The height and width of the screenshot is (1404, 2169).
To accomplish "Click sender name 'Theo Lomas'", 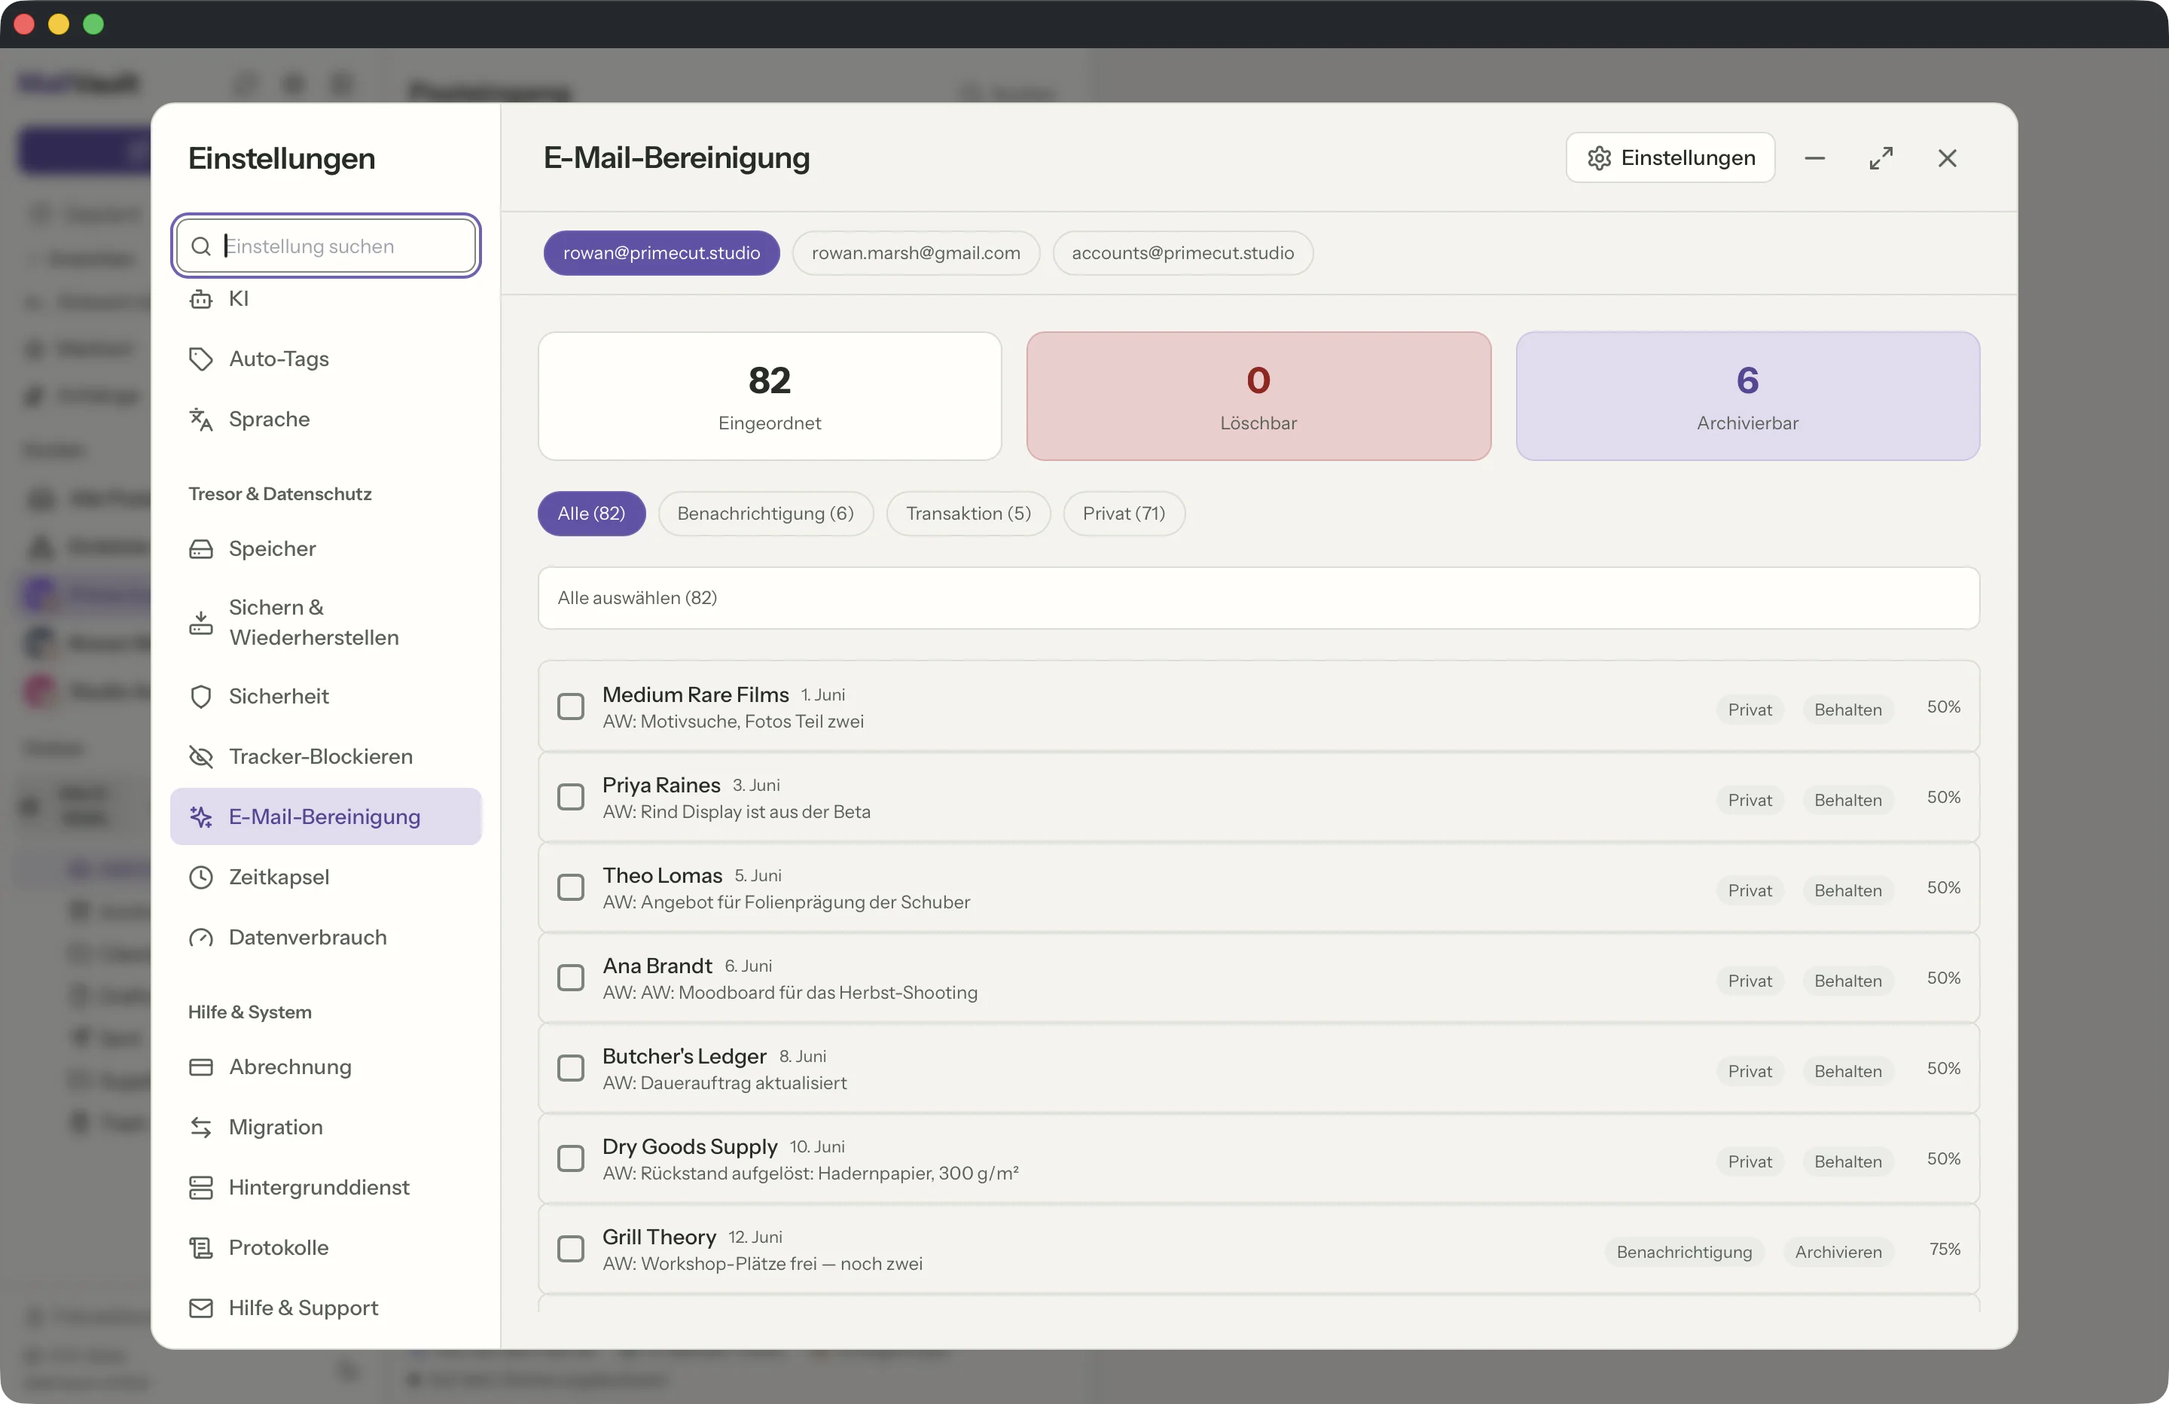I will point(663,875).
